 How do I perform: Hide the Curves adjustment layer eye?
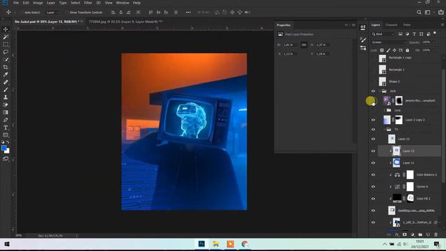tap(374, 187)
